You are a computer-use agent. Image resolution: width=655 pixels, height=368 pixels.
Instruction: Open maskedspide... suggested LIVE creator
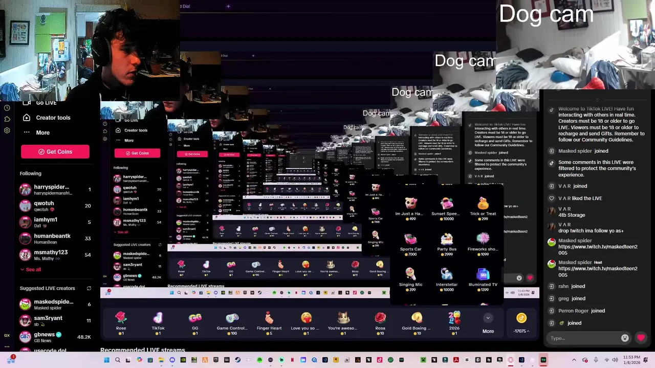(55, 305)
